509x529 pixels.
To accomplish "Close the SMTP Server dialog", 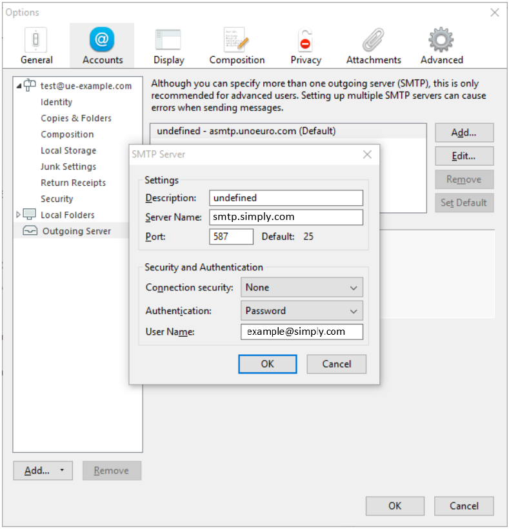I will click(367, 154).
